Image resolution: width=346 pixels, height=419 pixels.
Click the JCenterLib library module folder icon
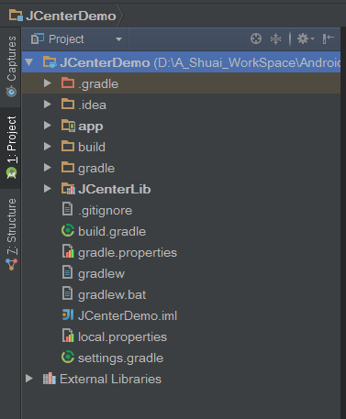point(68,189)
